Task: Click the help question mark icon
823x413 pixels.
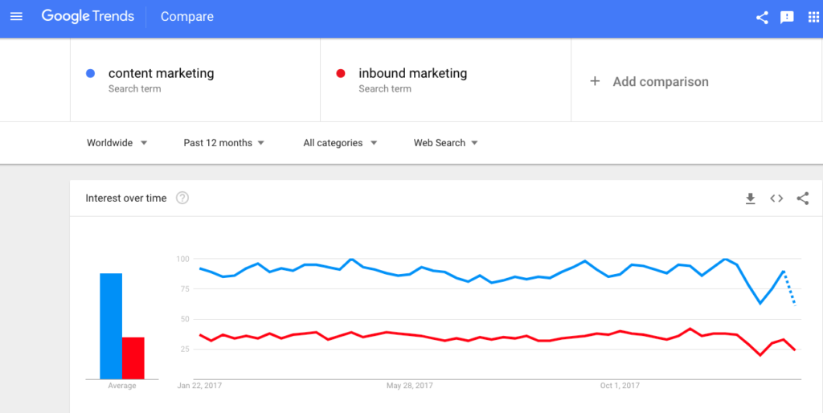Action: pyautogui.click(x=182, y=198)
